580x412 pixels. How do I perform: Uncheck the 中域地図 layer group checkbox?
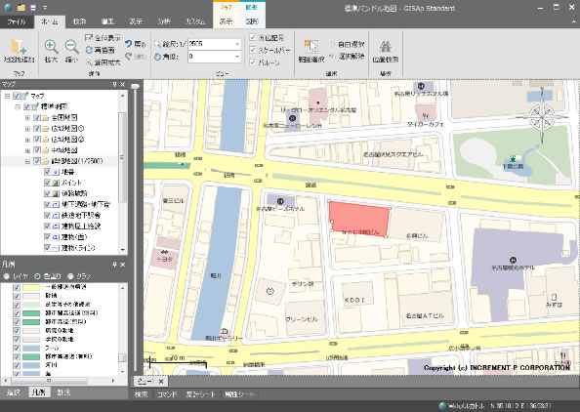[x=37, y=150]
